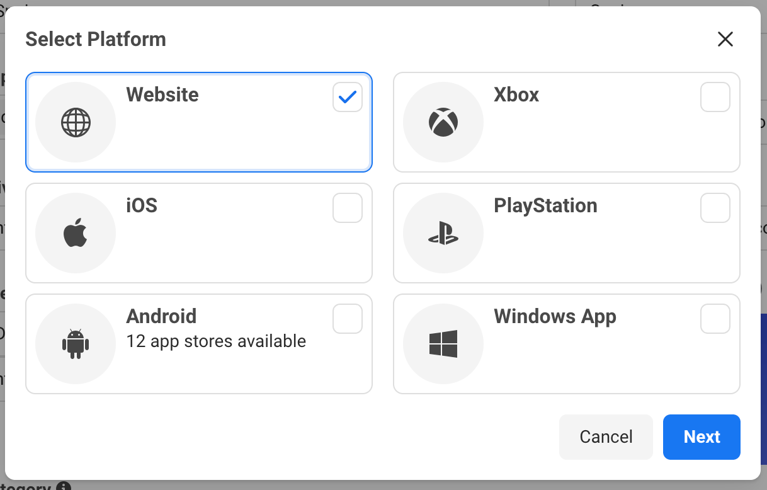The width and height of the screenshot is (767, 490).
Task: Click the info icon beside Category
Action: (63, 487)
